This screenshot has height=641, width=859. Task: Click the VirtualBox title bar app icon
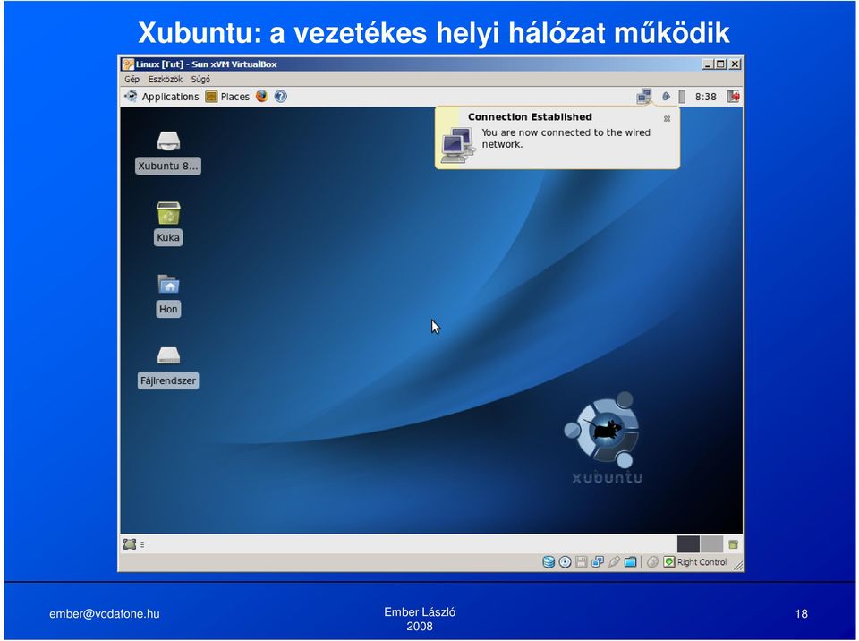pos(128,64)
